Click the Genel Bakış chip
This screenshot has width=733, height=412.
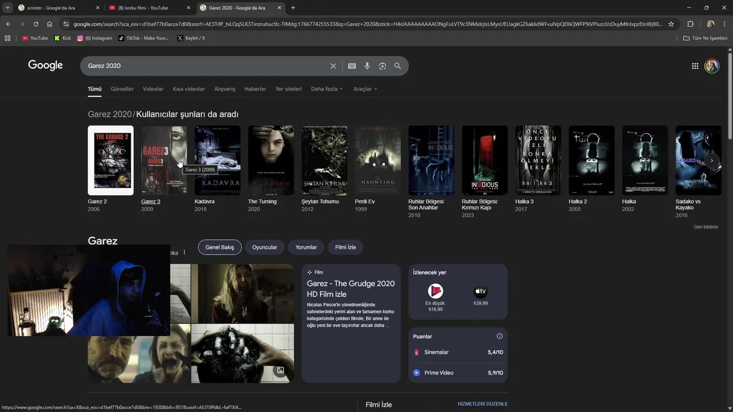[x=220, y=247]
